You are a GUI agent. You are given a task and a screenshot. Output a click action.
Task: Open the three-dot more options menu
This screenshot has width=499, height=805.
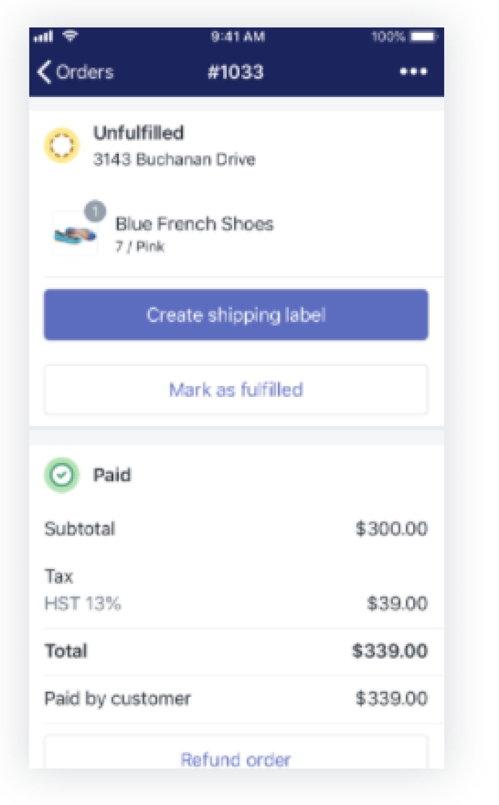click(413, 71)
